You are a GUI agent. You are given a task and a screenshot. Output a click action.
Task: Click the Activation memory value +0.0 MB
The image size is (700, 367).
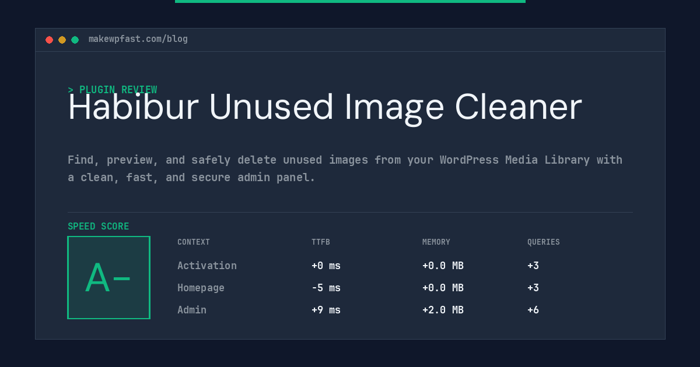pyautogui.click(x=443, y=266)
